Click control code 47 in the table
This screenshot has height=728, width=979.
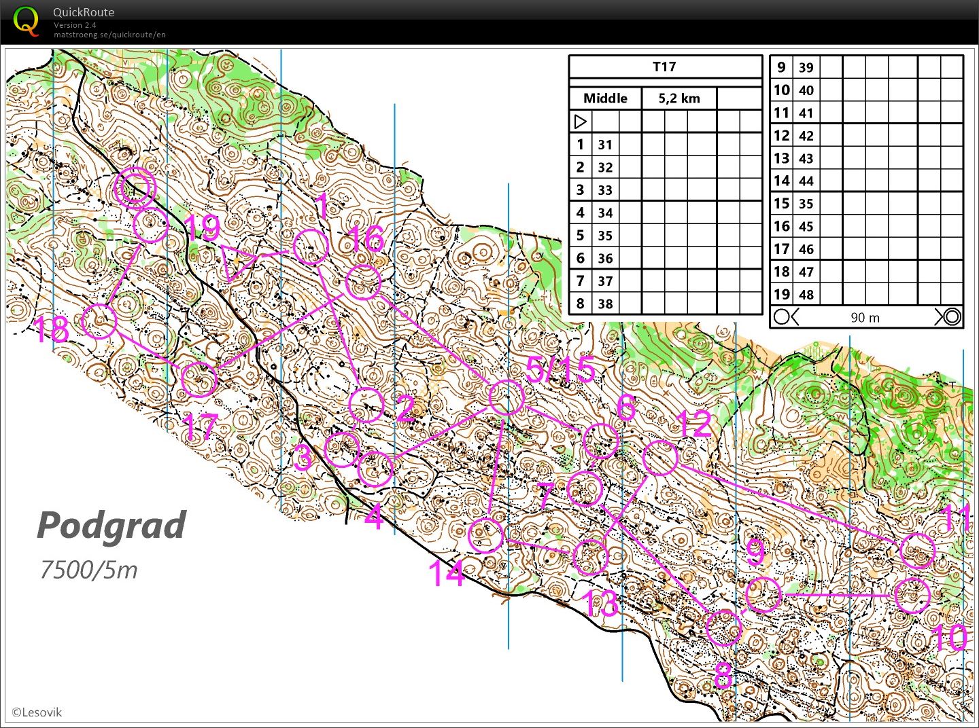coord(806,272)
